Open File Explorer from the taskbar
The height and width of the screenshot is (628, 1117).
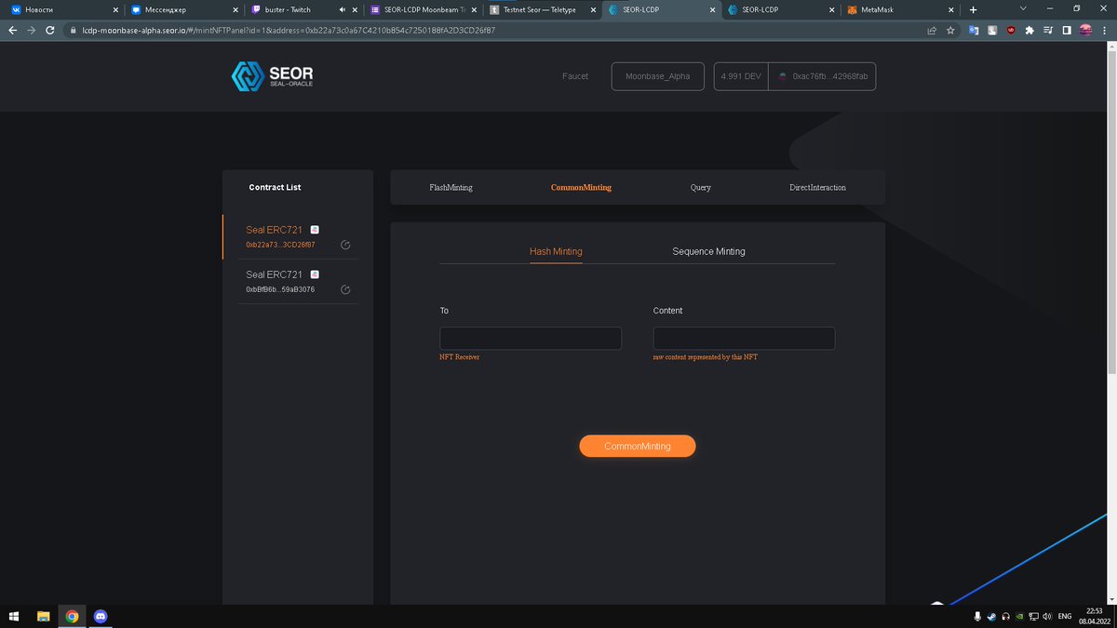pyautogui.click(x=43, y=616)
